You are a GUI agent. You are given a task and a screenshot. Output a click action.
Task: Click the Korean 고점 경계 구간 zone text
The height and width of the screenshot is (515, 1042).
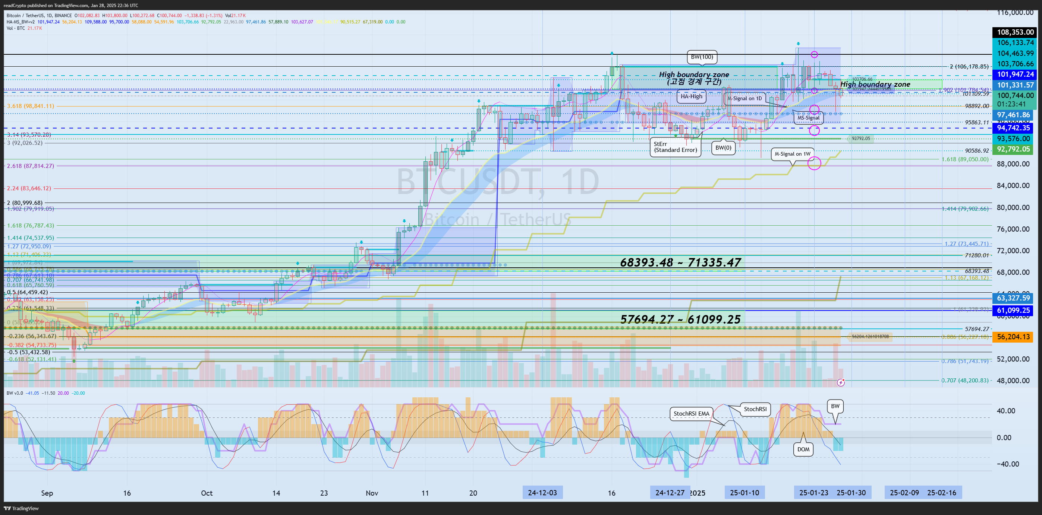(694, 82)
